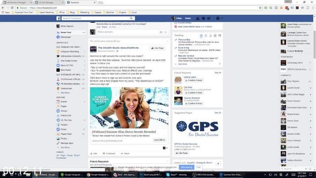
Task: Open Pages Feed in sidebar
Action: tap(66, 134)
